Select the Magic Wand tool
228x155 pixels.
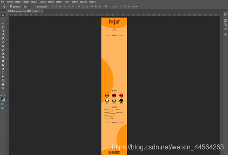click(3, 27)
